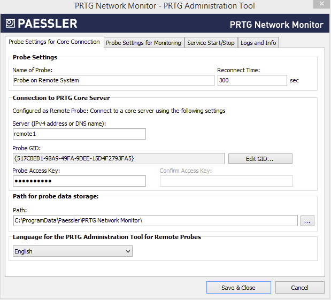331x300 pixels.
Task: Click the Cancel button
Action: (299, 288)
